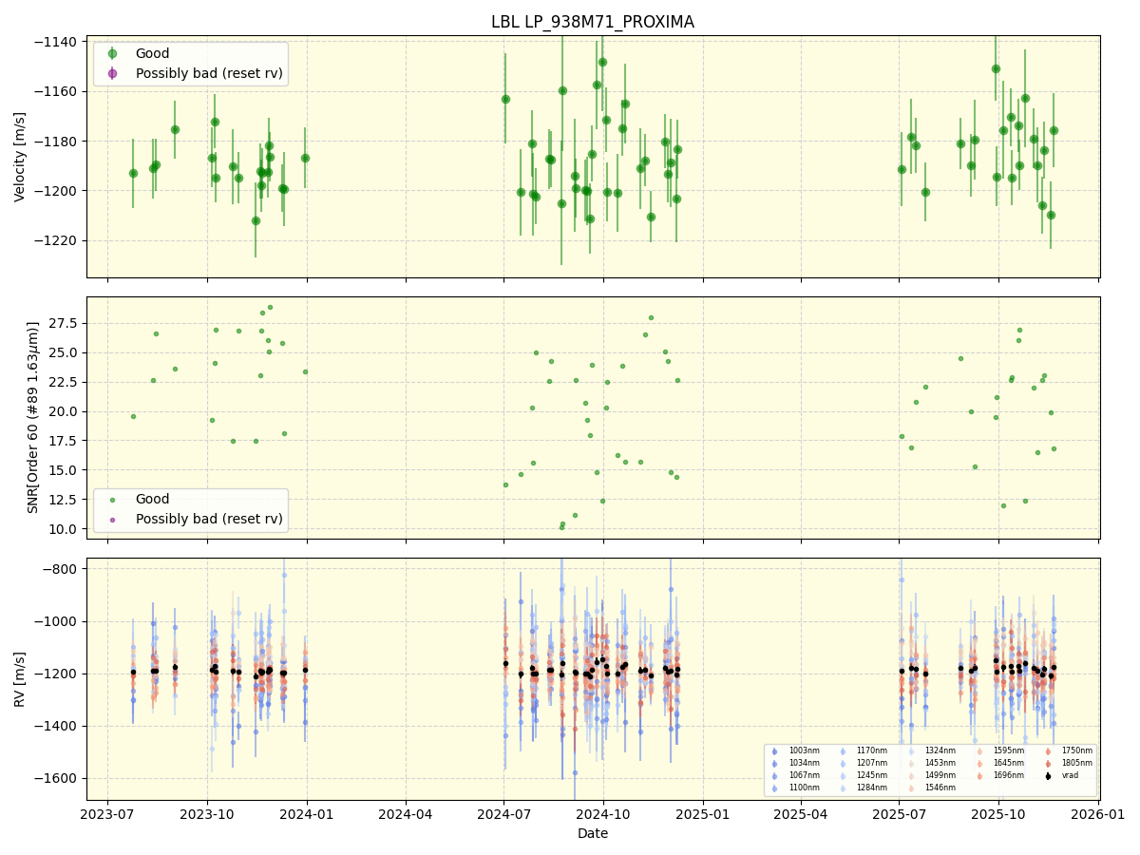Click the 10.0 SNR tick label
1140x855 pixels.
[66, 528]
